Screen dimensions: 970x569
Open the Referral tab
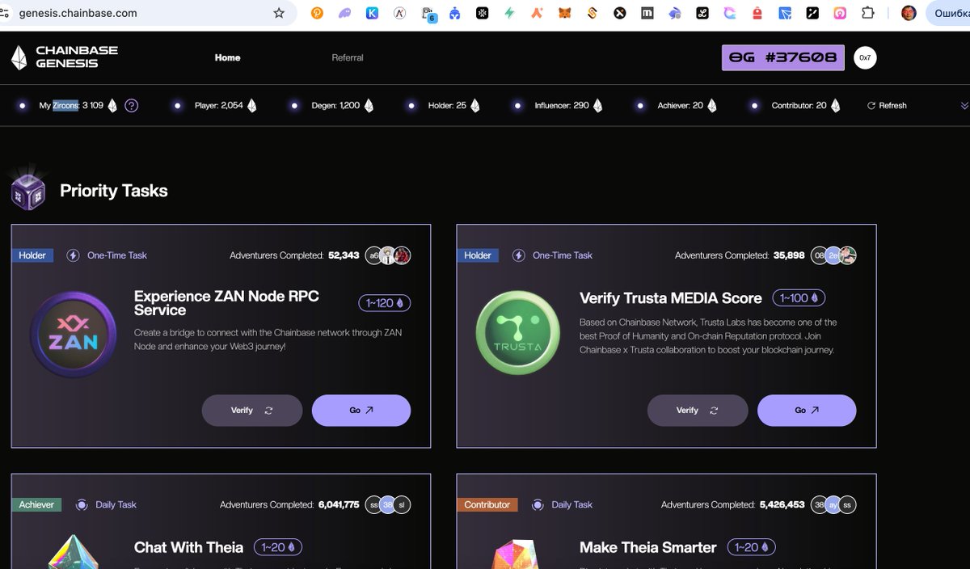tap(348, 57)
